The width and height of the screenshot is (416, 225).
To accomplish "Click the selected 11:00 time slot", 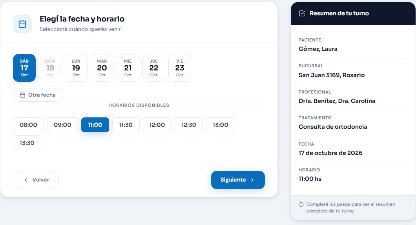I will click(x=95, y=125).
